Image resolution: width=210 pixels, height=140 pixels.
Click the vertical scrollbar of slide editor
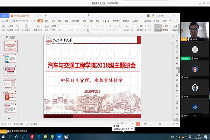(x=173, y=40)
